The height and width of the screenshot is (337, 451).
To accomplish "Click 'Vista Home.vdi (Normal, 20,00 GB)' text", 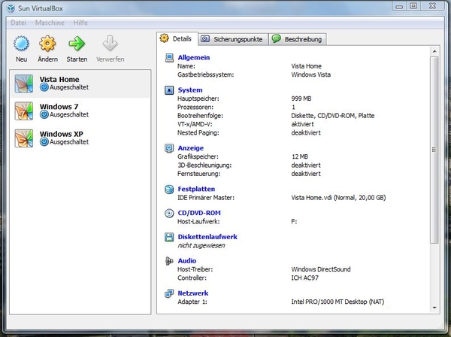I will click(338, 198).
